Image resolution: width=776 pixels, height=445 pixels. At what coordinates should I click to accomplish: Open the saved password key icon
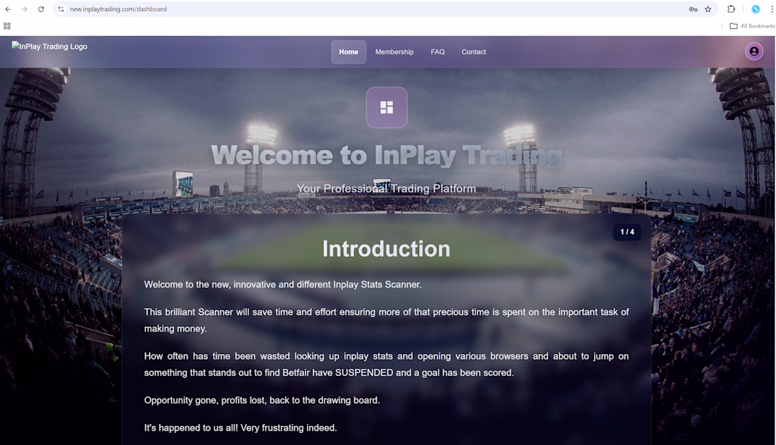pos(693,9)
